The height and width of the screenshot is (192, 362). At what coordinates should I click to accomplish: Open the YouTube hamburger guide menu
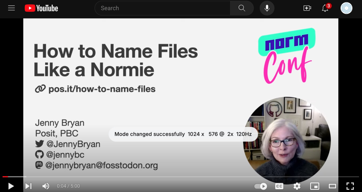click(x=11, y=8)
